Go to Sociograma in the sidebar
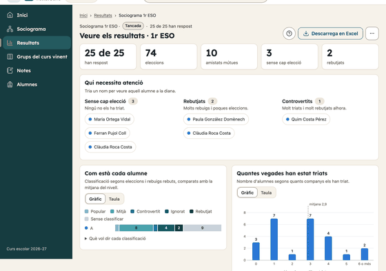 point(37,29)
